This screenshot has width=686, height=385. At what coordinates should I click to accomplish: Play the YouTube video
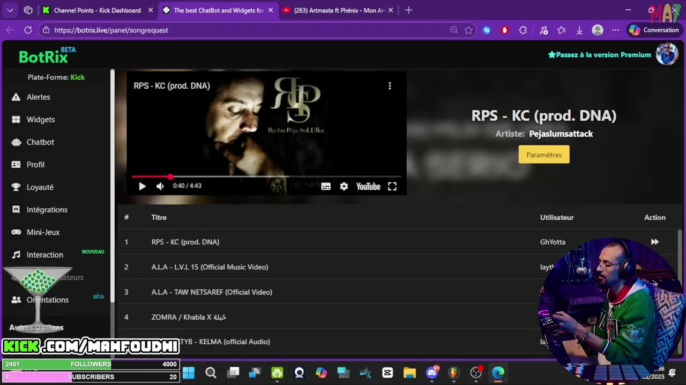click(142, 186)
